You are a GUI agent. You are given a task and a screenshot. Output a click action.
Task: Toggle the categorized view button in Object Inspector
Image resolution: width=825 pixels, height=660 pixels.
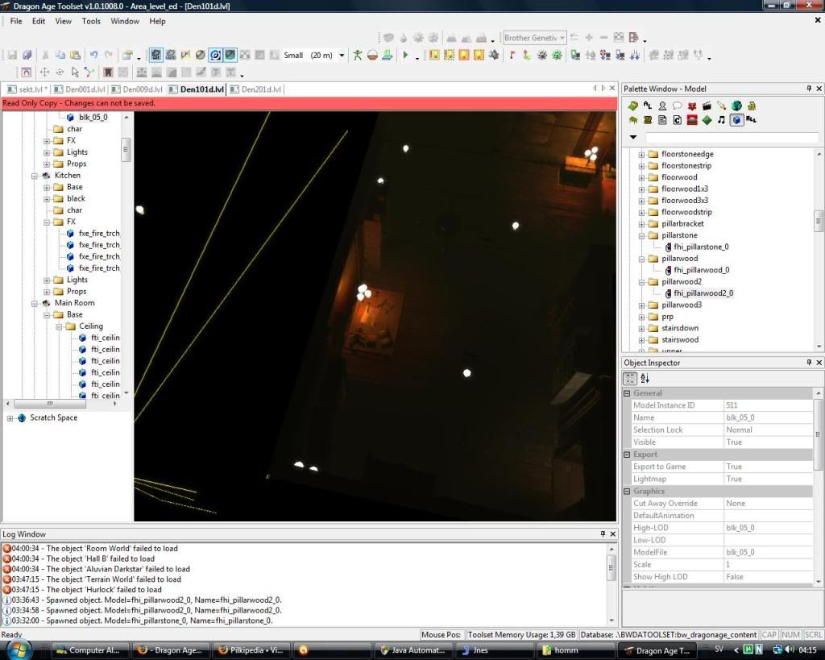tap(631, 378)
